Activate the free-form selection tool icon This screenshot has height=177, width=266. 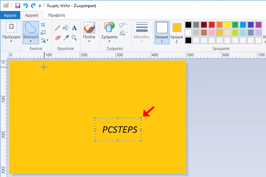[x=31, y=28]
